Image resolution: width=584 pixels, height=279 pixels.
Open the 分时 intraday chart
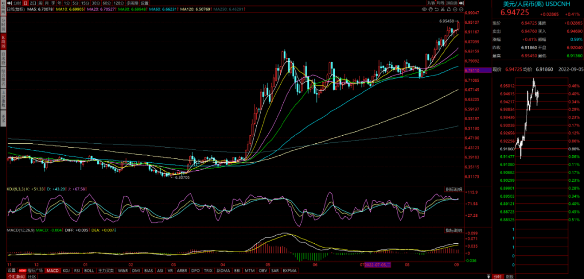coord(17,3)
